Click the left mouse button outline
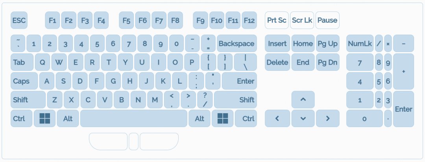 pos(108,142)
